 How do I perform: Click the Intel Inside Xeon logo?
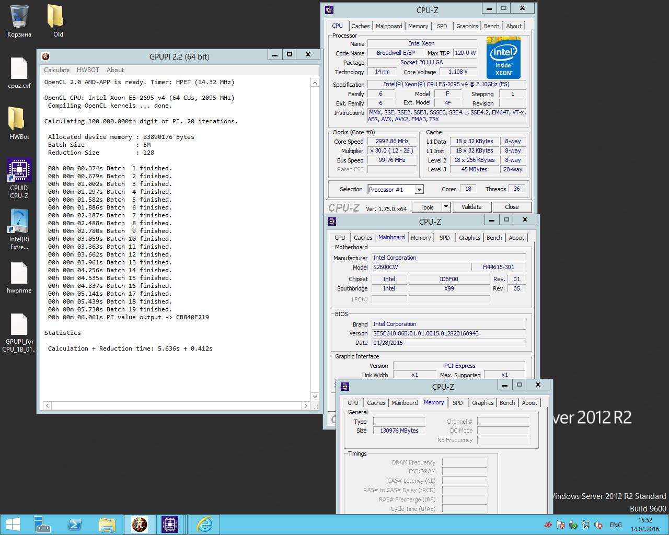(503, 57)
